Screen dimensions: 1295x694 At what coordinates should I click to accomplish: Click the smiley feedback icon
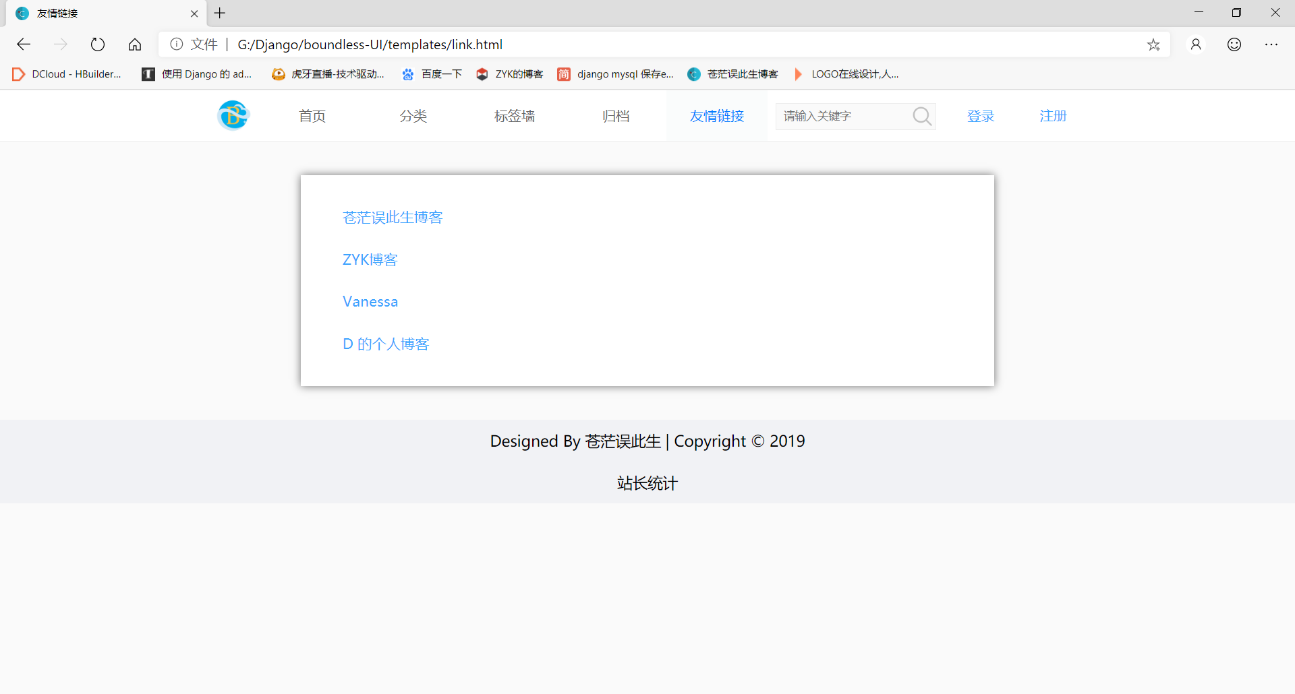pyautogui.click(x=1234, y=44)
